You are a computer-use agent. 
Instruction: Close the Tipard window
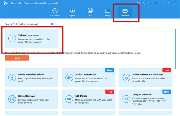[x=175, y=3]
